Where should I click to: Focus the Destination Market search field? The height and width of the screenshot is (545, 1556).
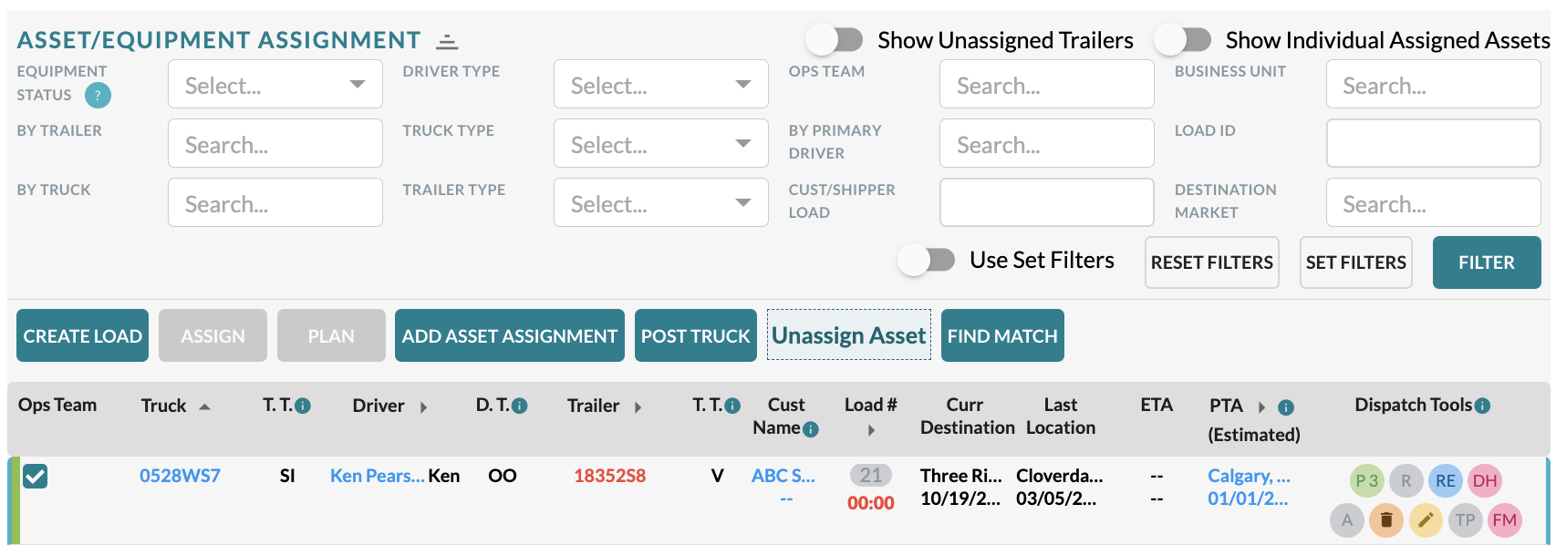point(1434,202)
